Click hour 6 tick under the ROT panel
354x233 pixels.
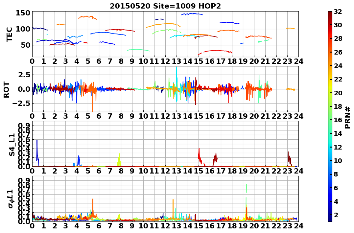click(99, 116)
